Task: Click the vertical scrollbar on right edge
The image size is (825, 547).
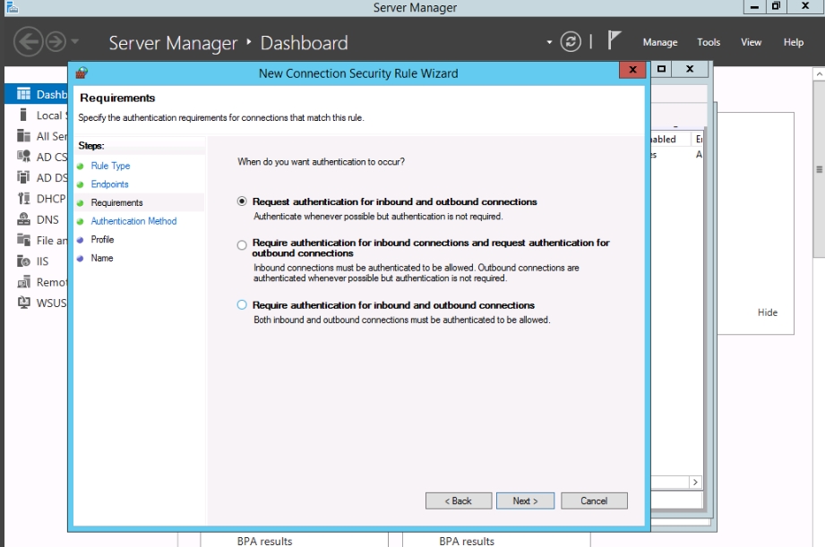Action: coord(819,170)
